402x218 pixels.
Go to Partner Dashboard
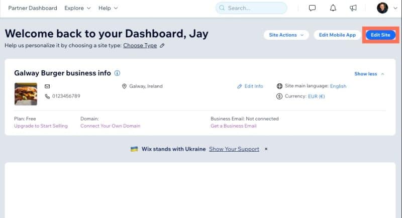coord(33,8)
